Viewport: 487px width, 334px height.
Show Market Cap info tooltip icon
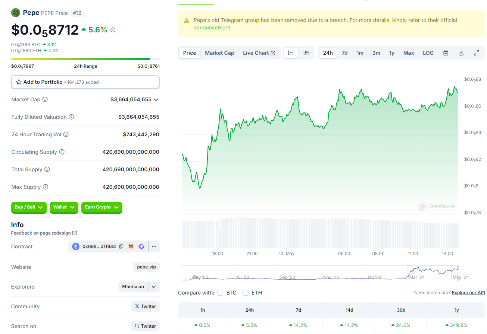point(45,99)
